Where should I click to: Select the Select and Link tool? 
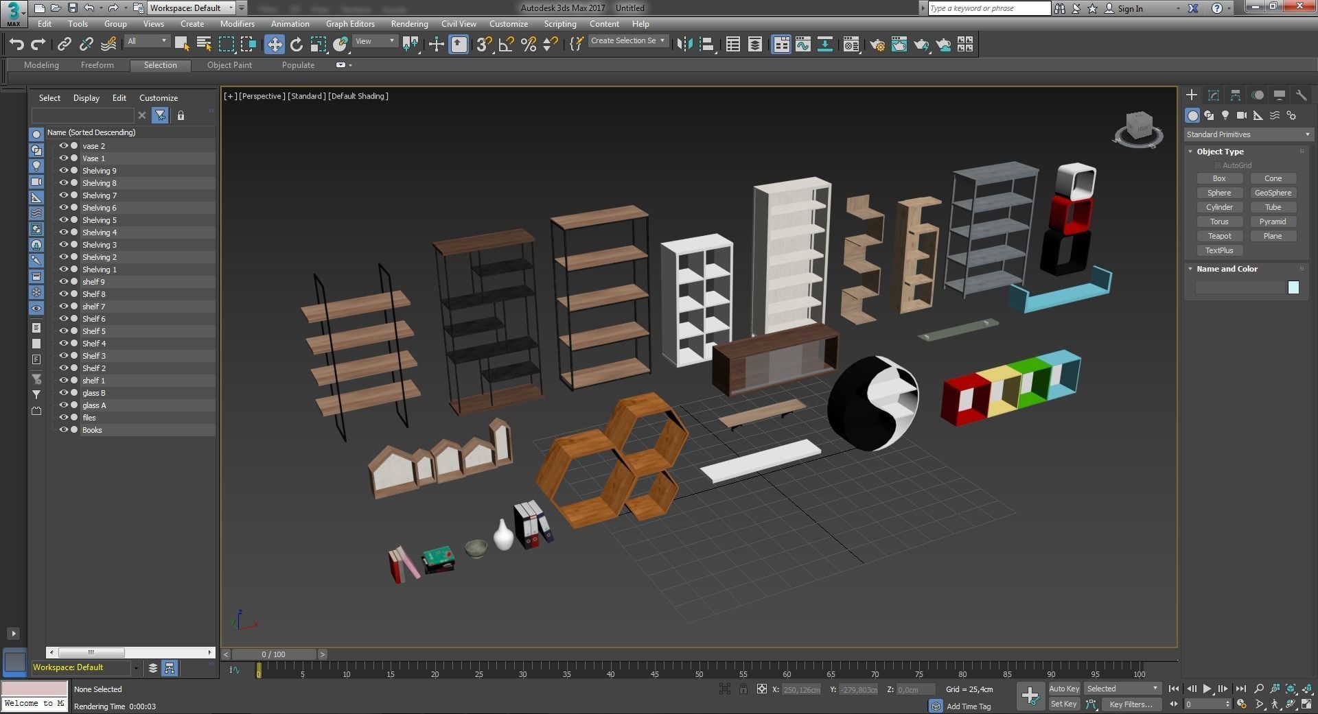coord(64,45)
